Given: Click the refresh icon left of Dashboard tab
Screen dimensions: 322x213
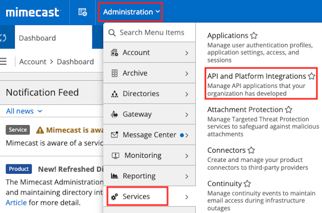Looking at the screenshot, I should click(3, 38).
